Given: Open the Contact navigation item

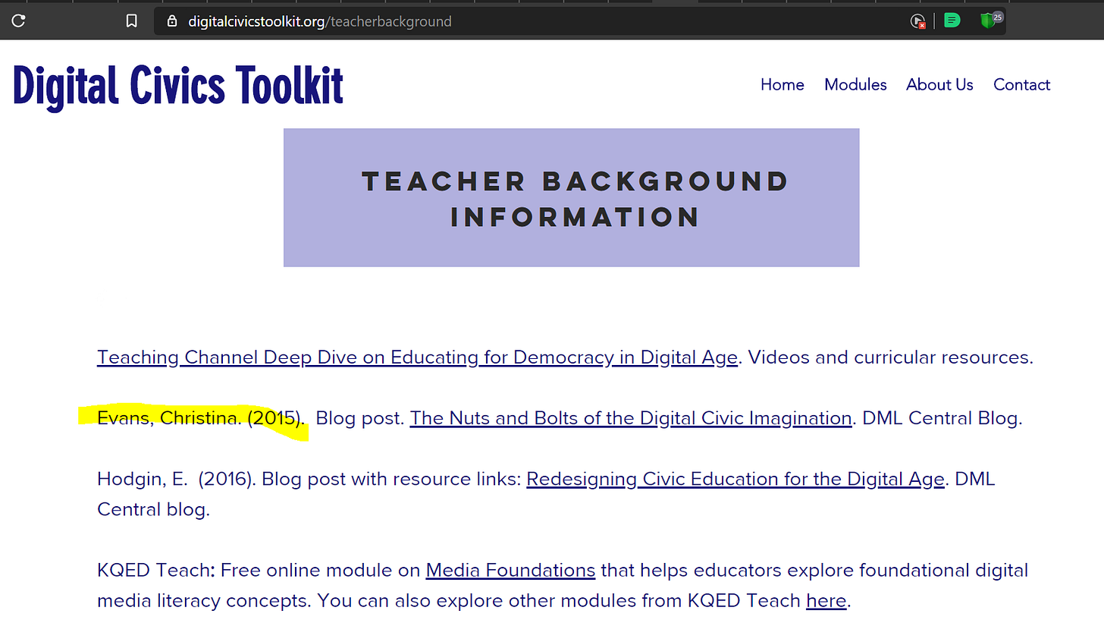Looking at the screenshot, I should pyautogui.click(x=1021, y=85).
